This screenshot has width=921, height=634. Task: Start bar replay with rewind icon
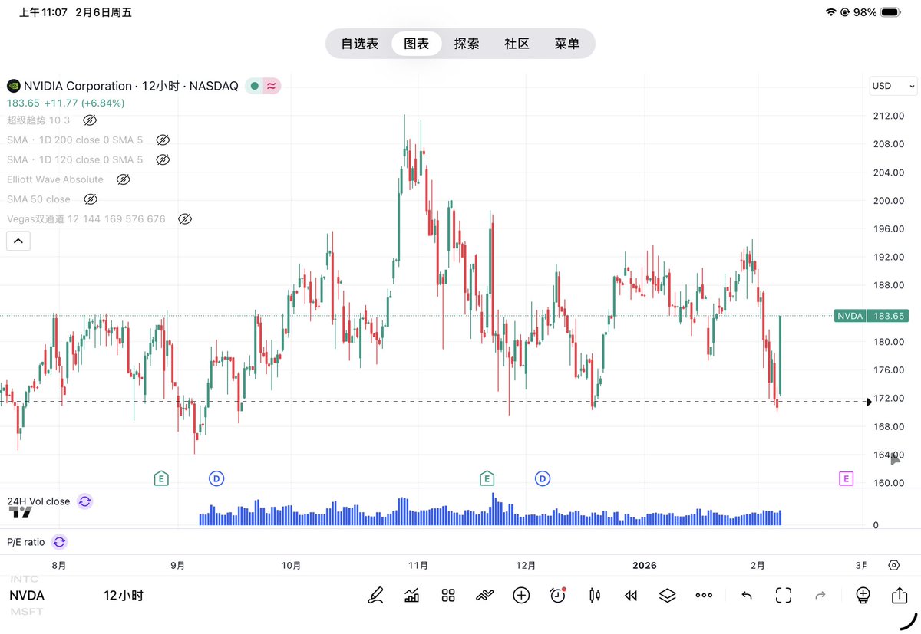click(631, 595)
